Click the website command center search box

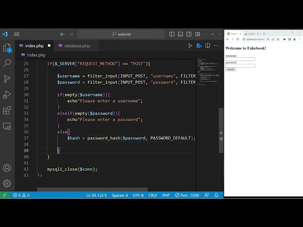tap(121, 34)
